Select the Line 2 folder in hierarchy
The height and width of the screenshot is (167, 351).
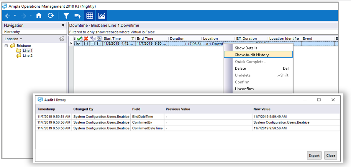pyautogui.click(x=27, y=56)
